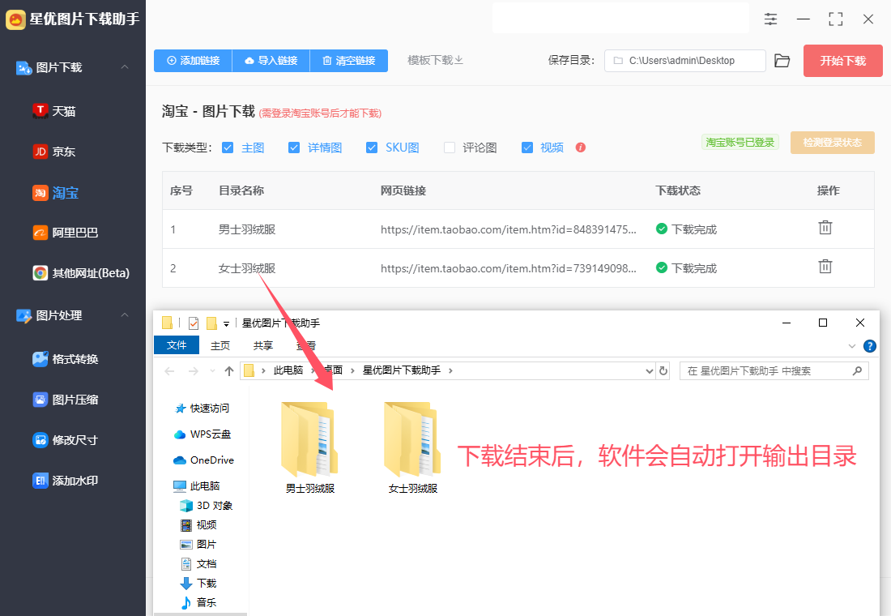The width and height of the screenshot is (891, 616).
Task: Click the 清空链接 button
Action: pyautogui.click(x=349, y=61)
